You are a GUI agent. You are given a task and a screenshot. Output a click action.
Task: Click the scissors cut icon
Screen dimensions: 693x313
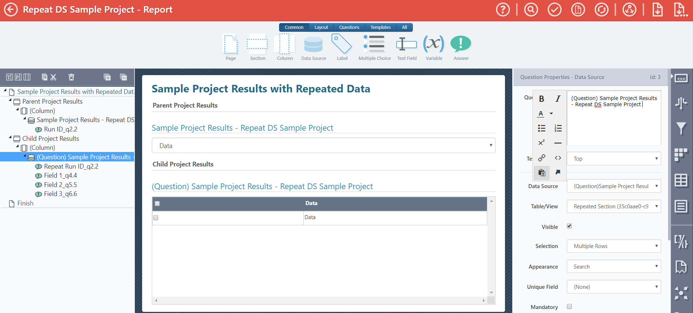(x=54, y=77)
